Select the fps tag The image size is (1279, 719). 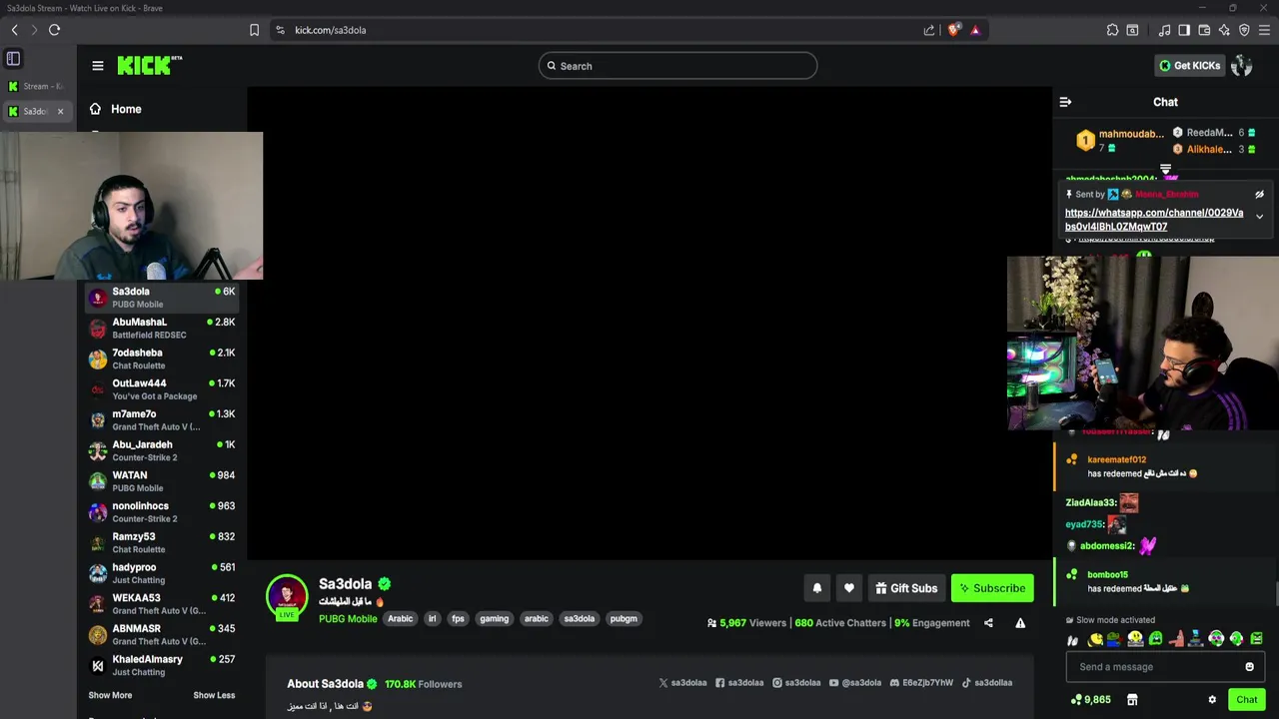(x=458, y=619)
